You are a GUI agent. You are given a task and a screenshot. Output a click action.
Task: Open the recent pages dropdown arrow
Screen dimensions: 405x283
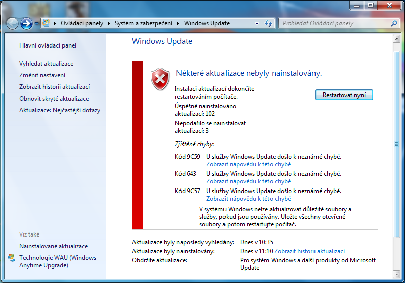(x=37, y=24)
